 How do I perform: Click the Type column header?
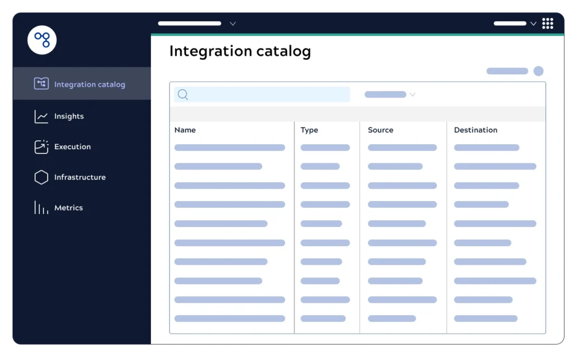click(x=309, y=130)
